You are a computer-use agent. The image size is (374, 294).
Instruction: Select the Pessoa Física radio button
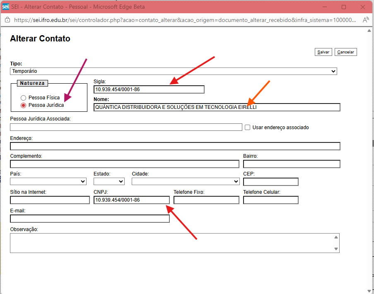click(24, 98)
